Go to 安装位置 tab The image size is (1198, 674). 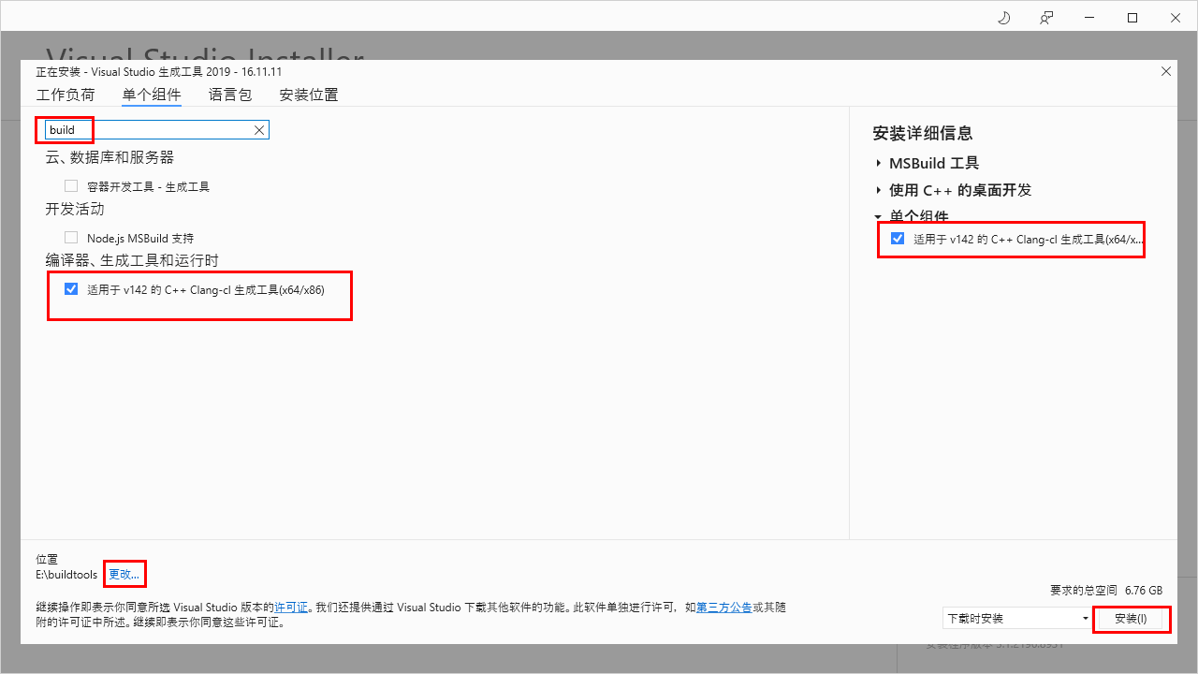(309, 95)
